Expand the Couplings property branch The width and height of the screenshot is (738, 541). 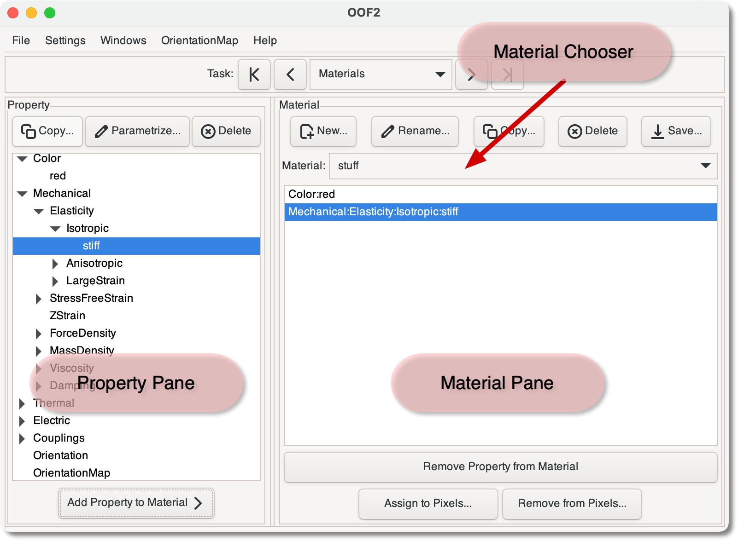pos(22,438)
